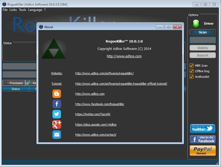Open the official tutorial link

(x=121, y=83)
